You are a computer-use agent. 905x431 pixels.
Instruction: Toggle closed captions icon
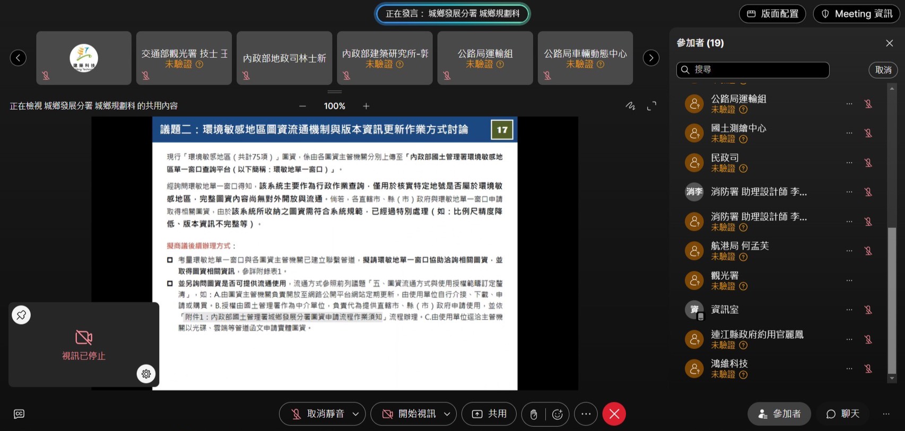[19, 414]
